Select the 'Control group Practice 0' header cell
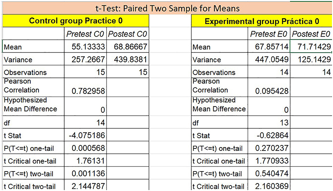The image size is (333, 191). pyautogui.click(x=76, y=21)
